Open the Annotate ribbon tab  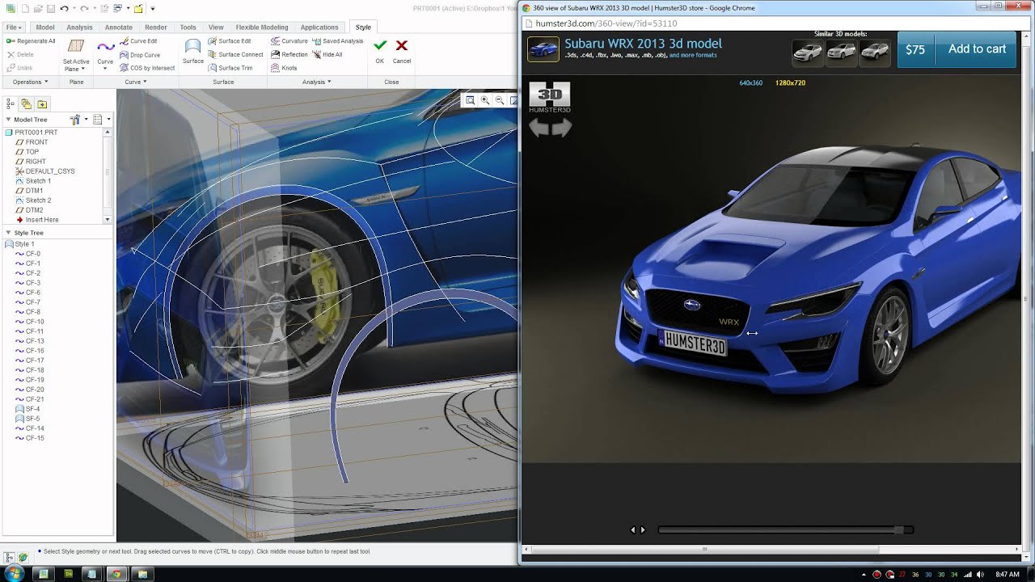tap(119, 27)
